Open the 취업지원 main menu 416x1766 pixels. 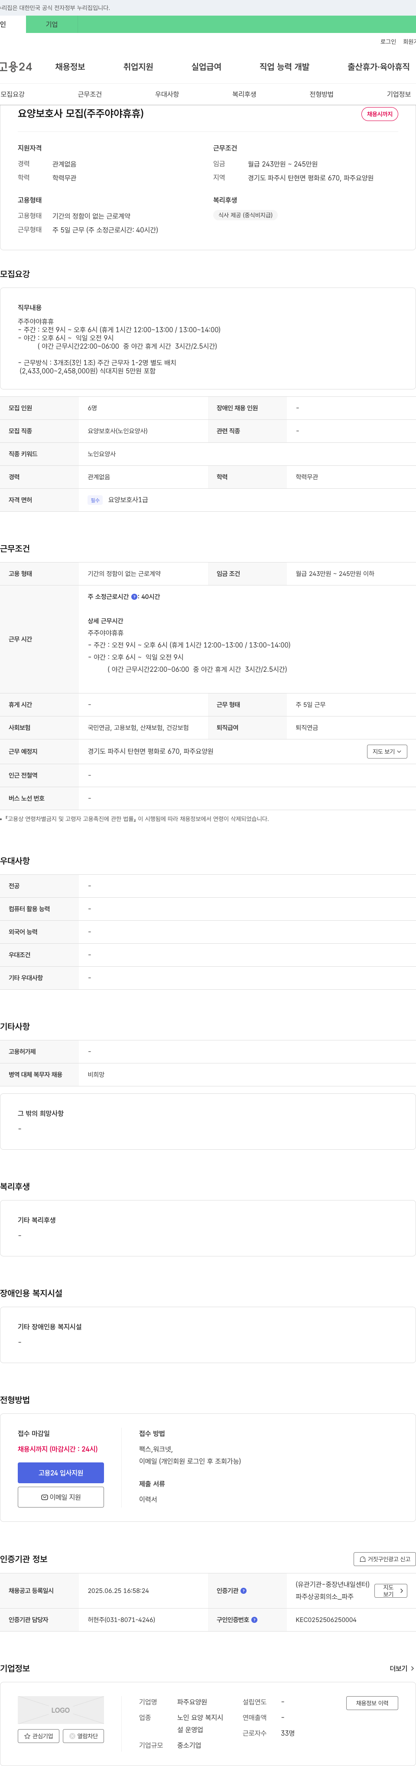138,66
